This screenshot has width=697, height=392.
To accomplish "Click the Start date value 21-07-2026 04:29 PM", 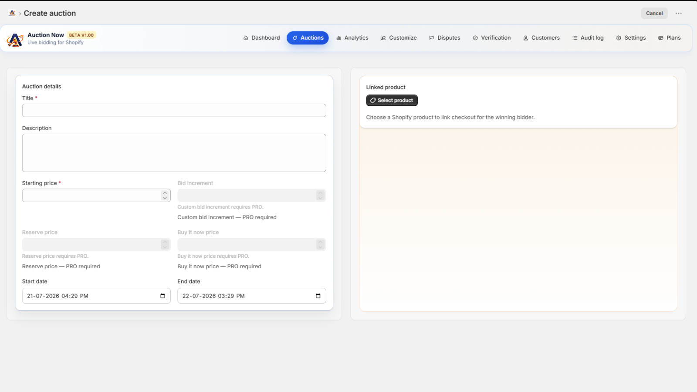I will coord(58,296).
